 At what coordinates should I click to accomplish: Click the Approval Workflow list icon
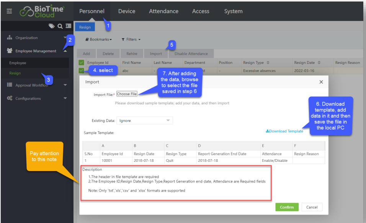(x=10, y=85)
